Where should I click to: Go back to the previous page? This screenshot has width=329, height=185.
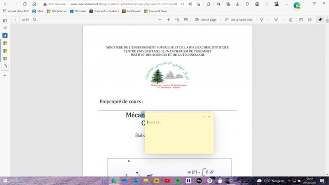click(x=6, y=4)
